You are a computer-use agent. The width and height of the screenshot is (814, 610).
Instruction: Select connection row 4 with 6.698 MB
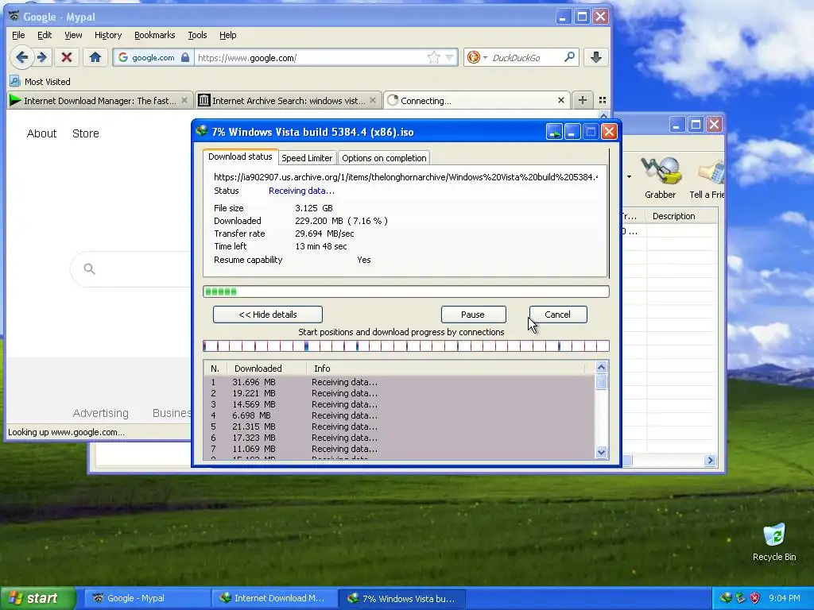[x=399, y=415]
